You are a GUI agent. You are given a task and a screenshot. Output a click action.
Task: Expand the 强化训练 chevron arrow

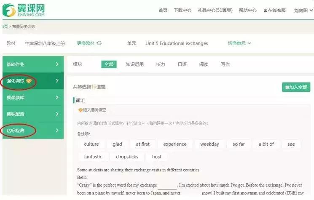[x=57, y=80]
